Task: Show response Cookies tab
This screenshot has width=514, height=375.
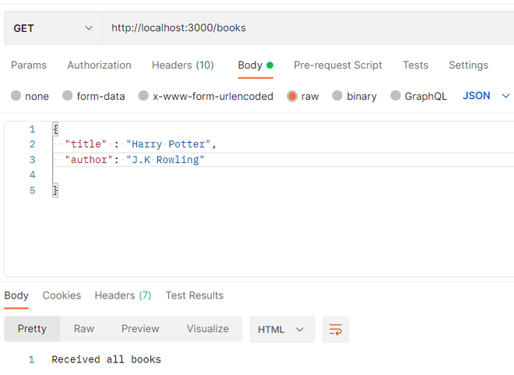Action: click(62, 295)
